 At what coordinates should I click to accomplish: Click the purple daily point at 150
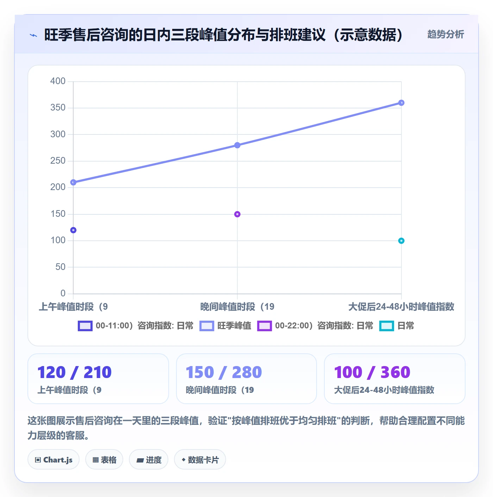[x=237, y=214]
